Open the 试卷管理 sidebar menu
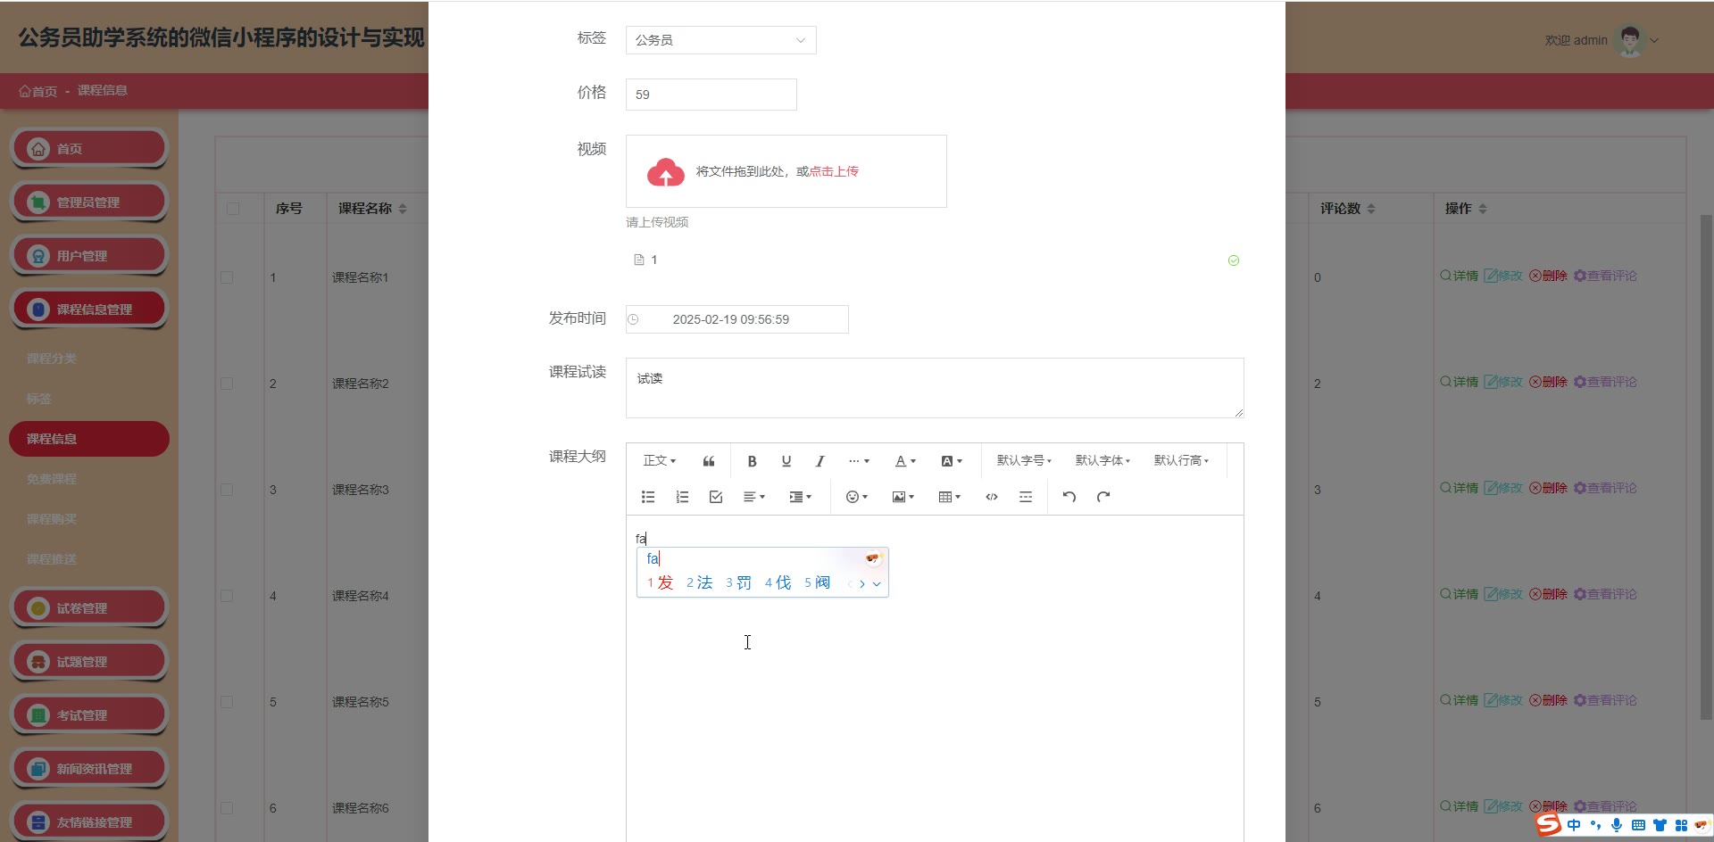 click(x=89, y=608)
